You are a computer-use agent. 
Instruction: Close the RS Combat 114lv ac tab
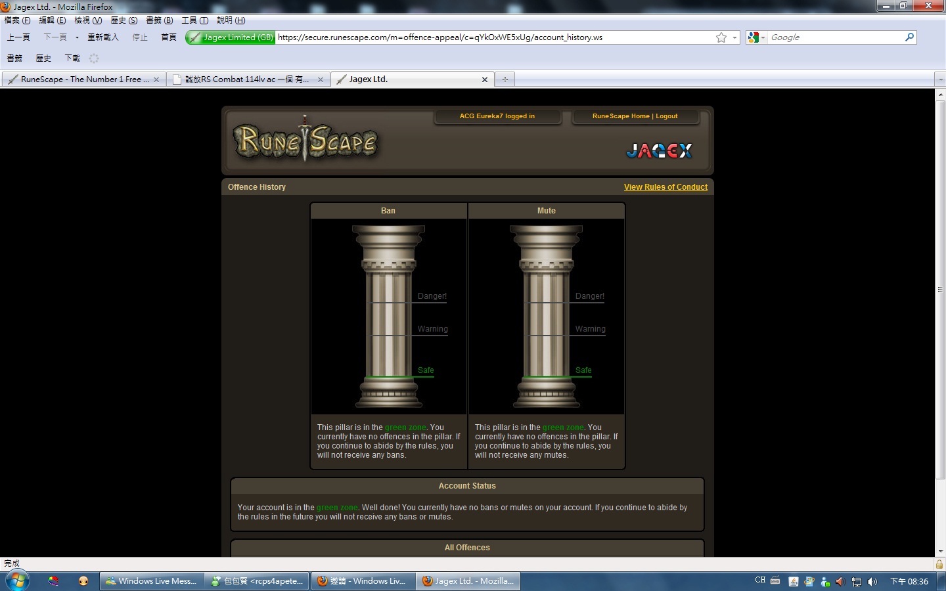[321, 79]
